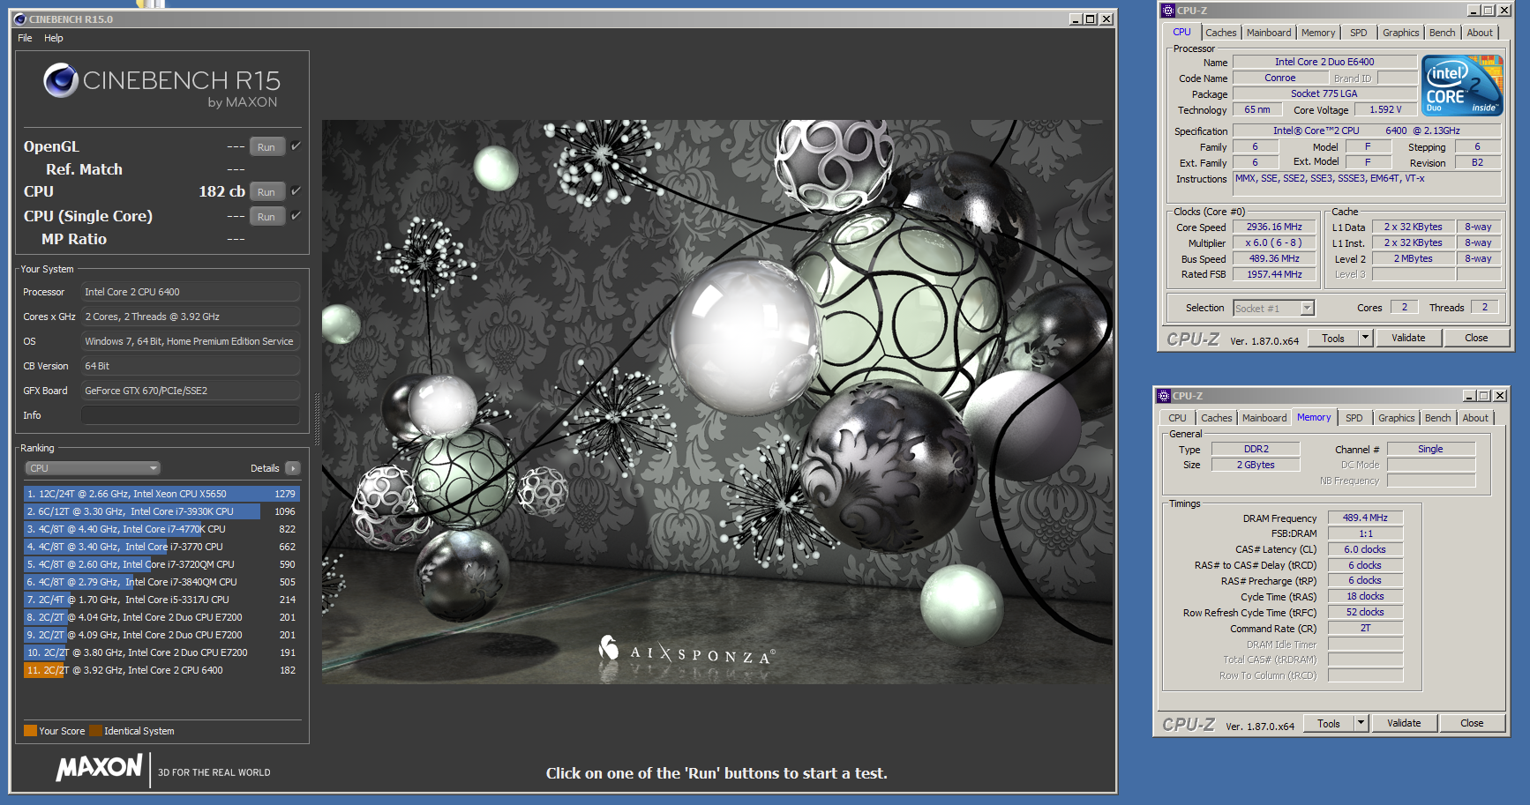Screen dimensions: 1530x805
Task: Click the upper CPU-Z window title icon
Action: pos(1167,11)
